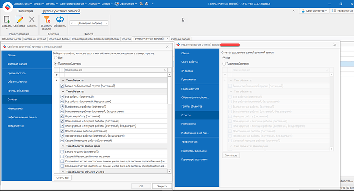This screenshot has height=191, width=354.
Task: Open the Сервис menu
Action: pos(107,4)
